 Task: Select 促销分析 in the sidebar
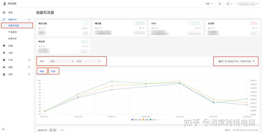pyautogui.click(x=12, y=39)
